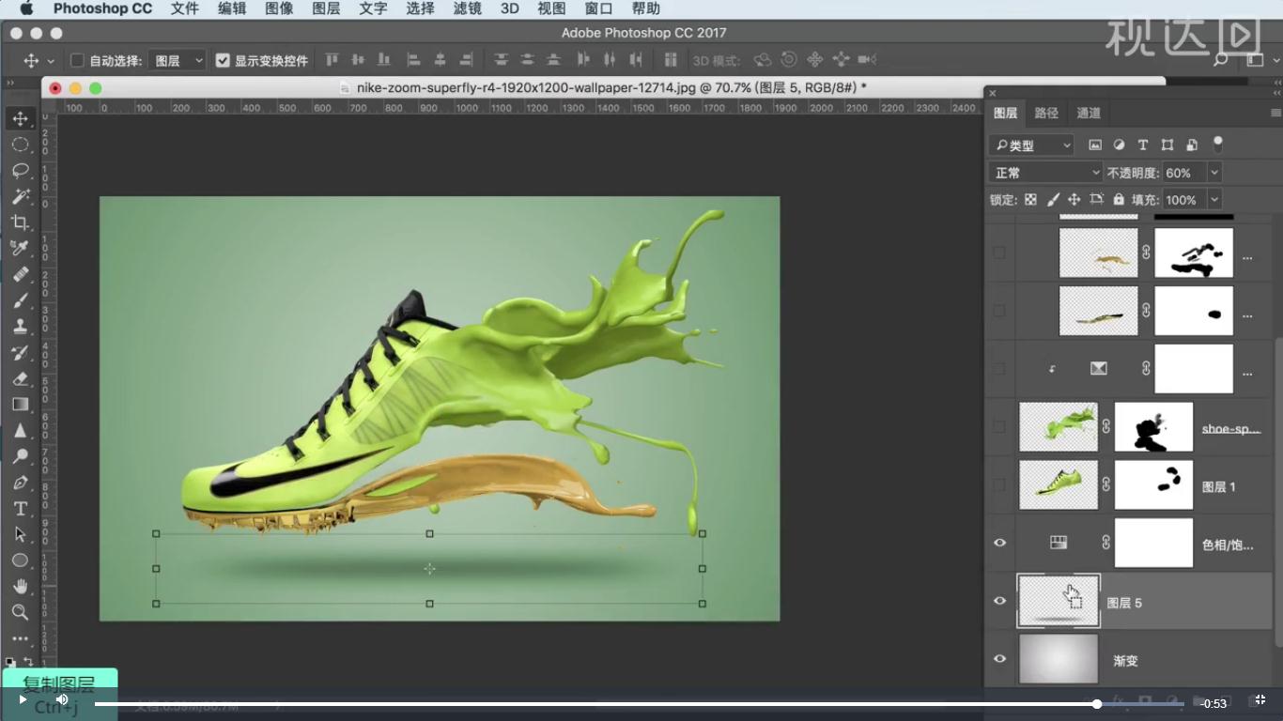The height and width of the screenshot is (721, 1283).
Task: Open the Edit Toolbar three-dots menu
Action: click(x=20, y=638)
